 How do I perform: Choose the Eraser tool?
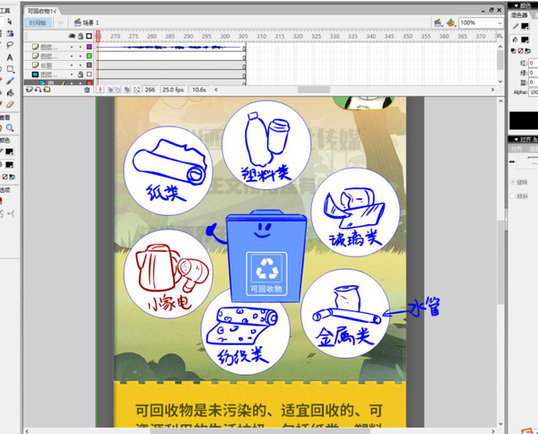(10, 103)
